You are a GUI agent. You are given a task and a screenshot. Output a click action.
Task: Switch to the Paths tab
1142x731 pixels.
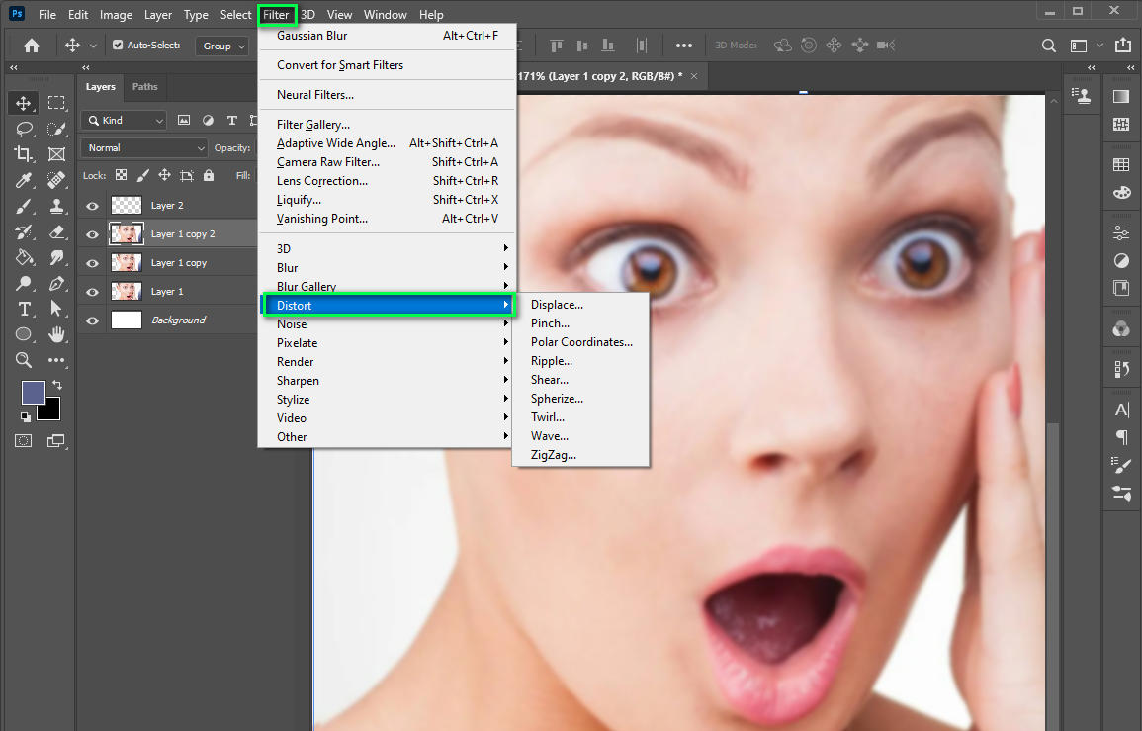(x=144, y=86)
